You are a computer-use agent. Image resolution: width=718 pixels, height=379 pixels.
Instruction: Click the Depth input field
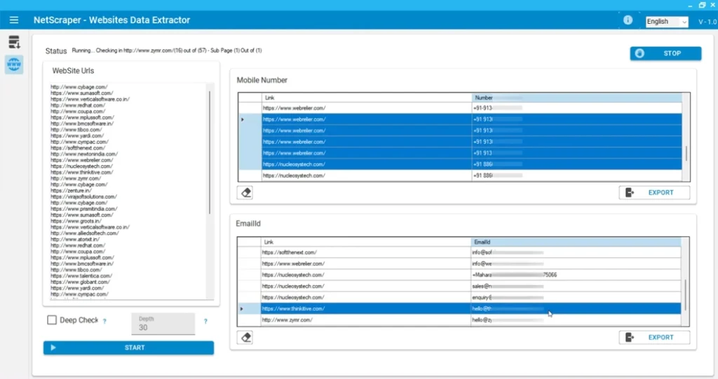pyautogui.click(x=163, y=324)
